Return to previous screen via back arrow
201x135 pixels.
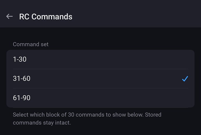coord(9,17)
